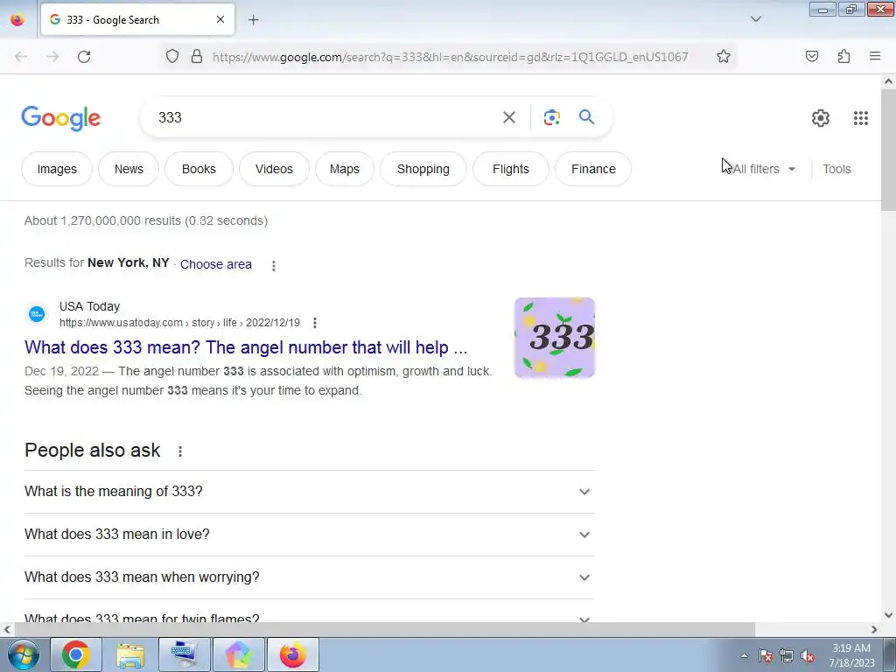Switch to Shopping results
Screen dimensions: 896x672
[423, 169]
